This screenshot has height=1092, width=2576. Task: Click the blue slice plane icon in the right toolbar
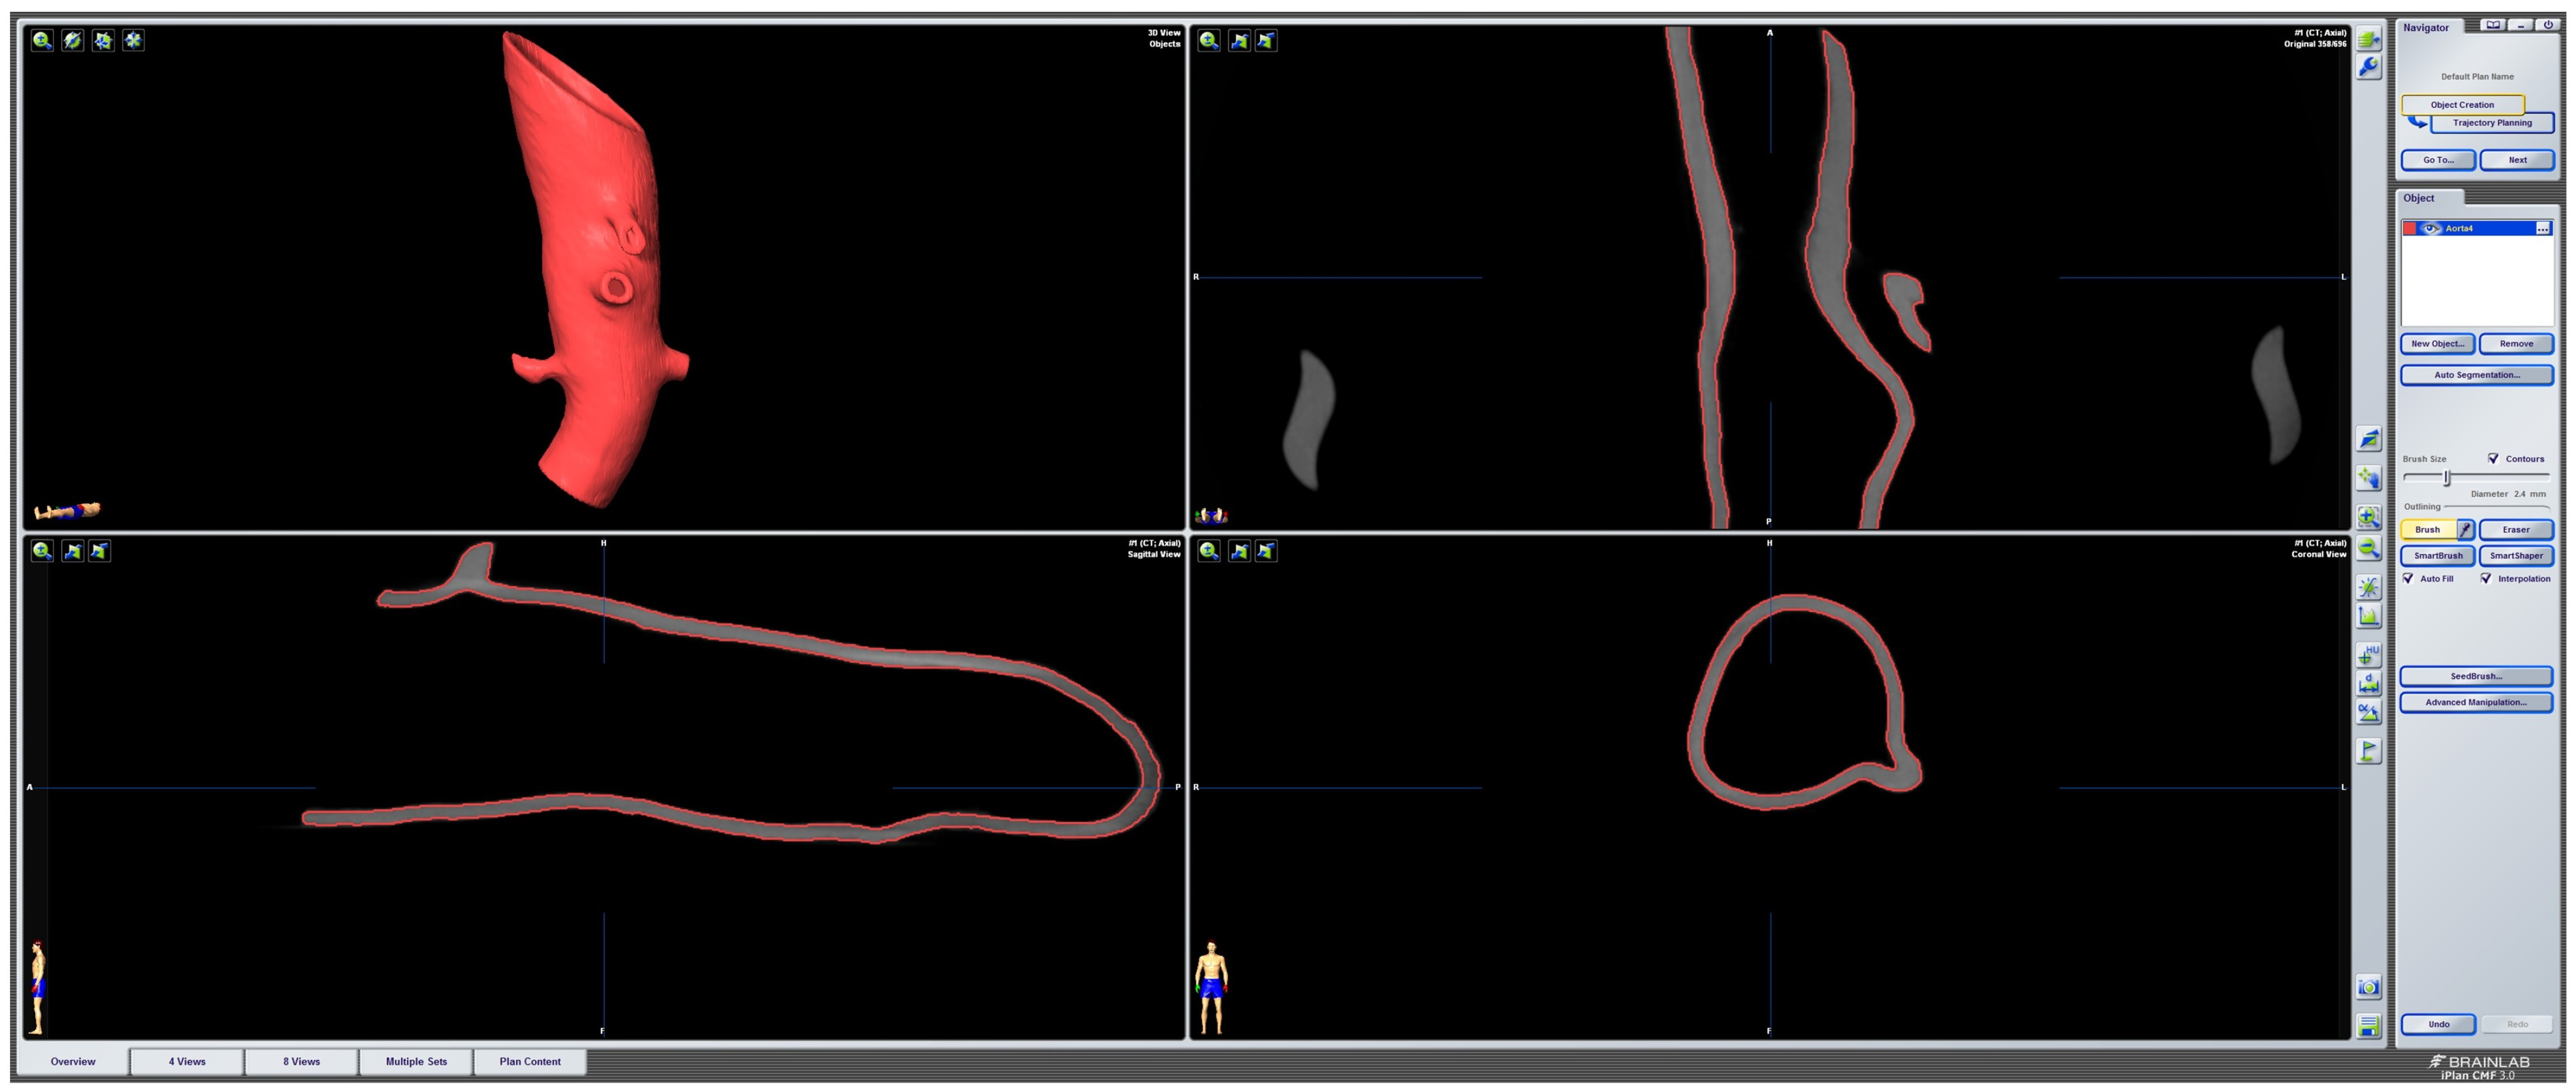click(x=2369, y=439)
